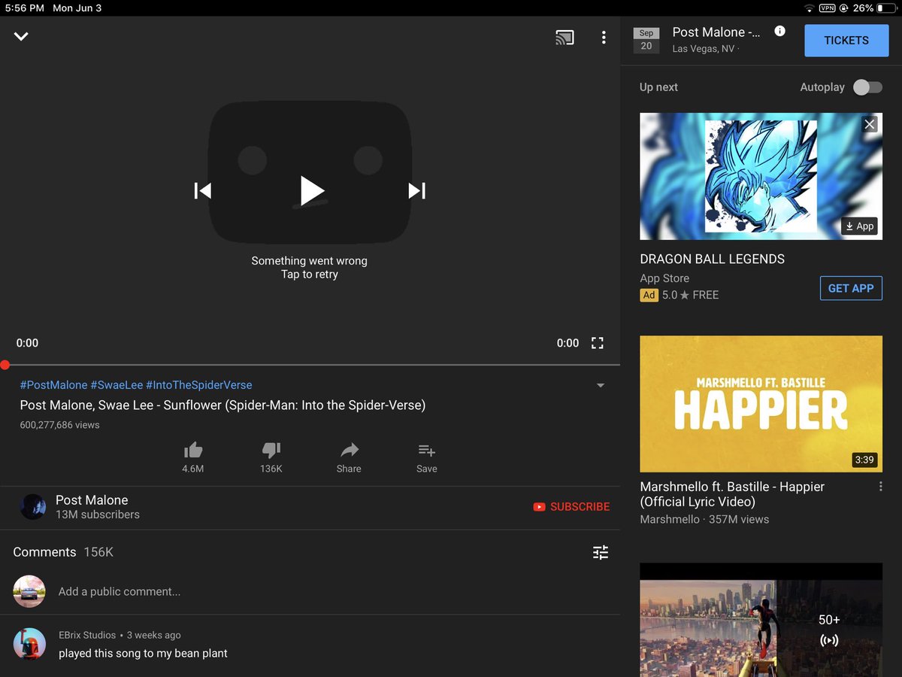Click the Wi-Fi icon in status bar
This screenshot has width=902, height=677.
click(x=809, y=8)
